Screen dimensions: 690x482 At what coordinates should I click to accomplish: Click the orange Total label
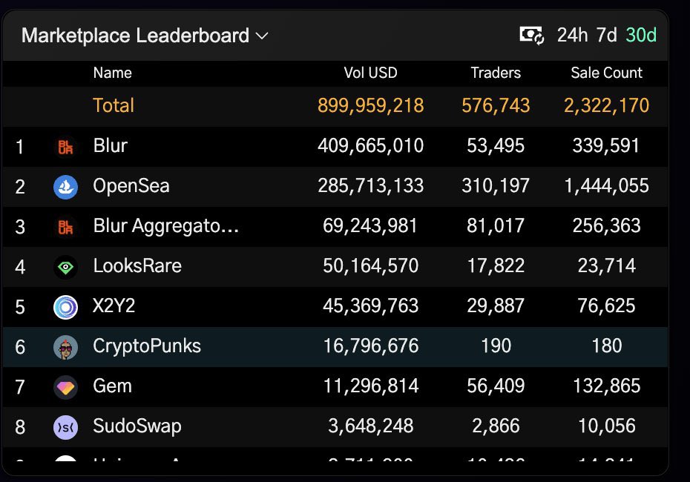coord(114,105)
